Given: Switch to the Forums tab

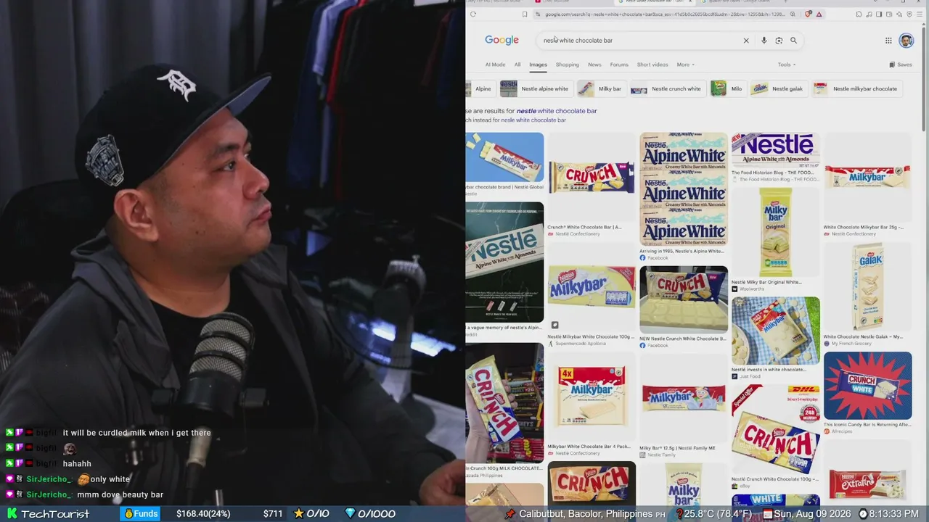Looking at the screenshot, I should 619,65.
